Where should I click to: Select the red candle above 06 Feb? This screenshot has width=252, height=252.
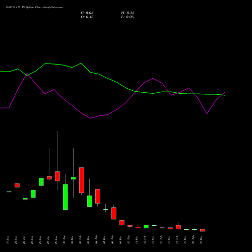[x=114, y=213]
